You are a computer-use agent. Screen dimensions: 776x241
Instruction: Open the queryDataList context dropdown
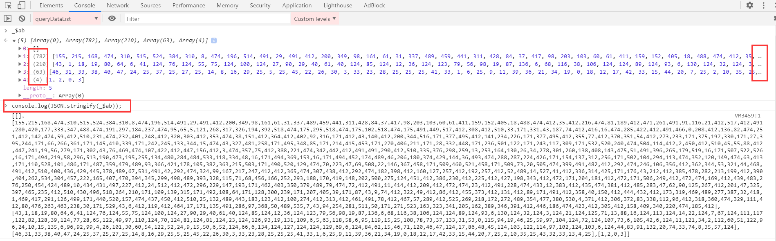click(67, 18)
